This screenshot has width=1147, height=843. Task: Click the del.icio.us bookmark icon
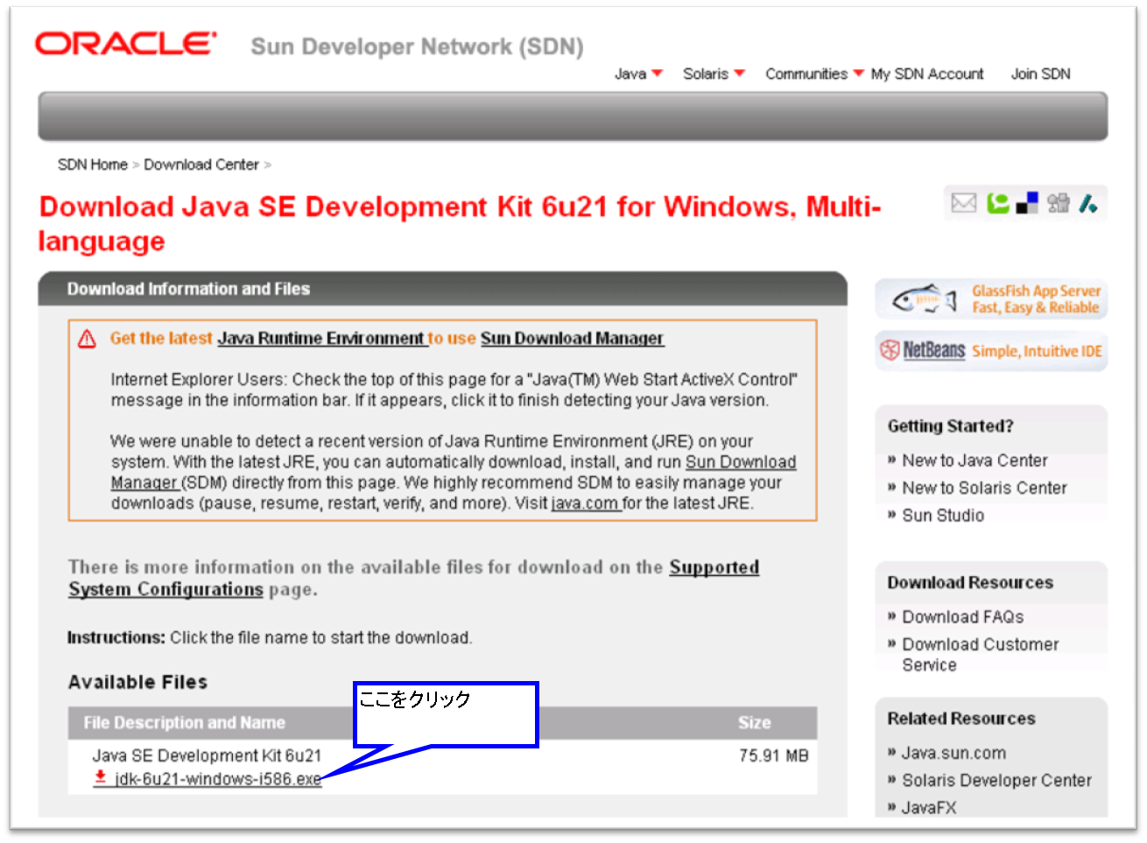click(1027, 203)
